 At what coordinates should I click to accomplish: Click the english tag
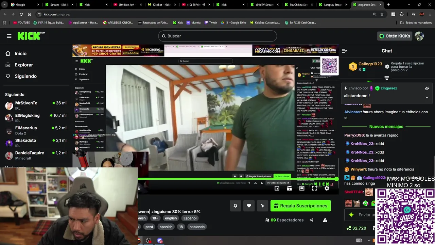pos(171,218)
